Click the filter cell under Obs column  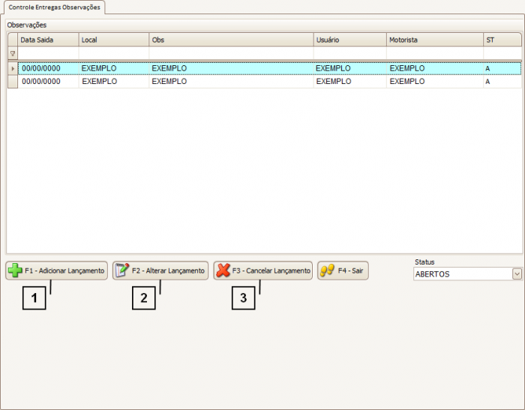click(230, 53)
